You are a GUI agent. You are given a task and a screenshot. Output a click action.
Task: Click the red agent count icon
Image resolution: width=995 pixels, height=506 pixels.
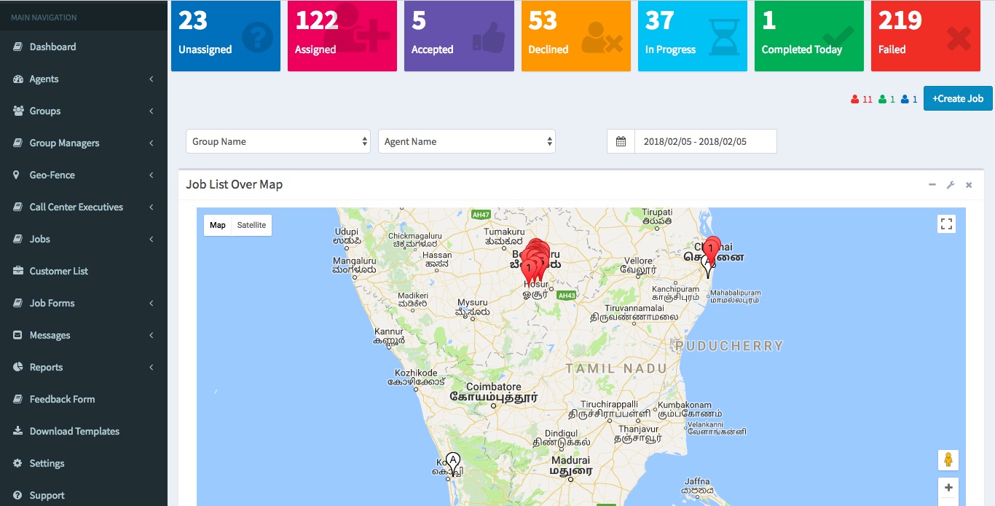pos(855,99)
